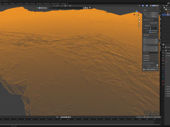
Task: Switch to rendered viewport shading
Action: click(x=158, y=6)
